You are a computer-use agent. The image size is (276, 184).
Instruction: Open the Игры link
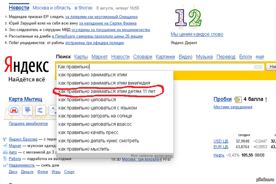pyautogui.click(x=56, y=172)
